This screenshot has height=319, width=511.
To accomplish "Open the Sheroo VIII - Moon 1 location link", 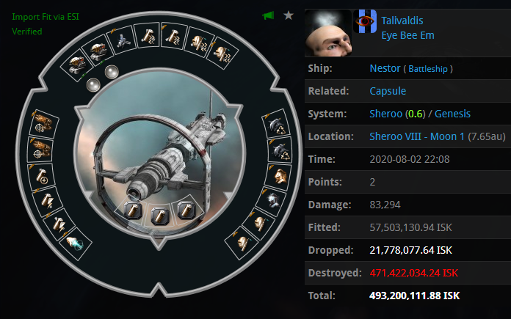I will coord(417,136).
